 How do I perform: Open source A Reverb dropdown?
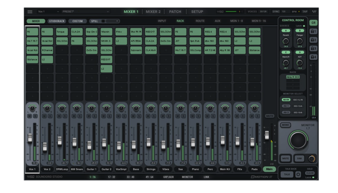click(287, 35)
